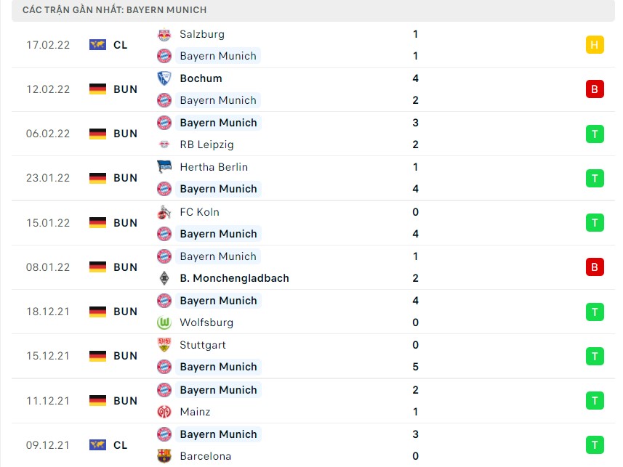Click the Hertha Berlin flag icon

coord(164,167)
